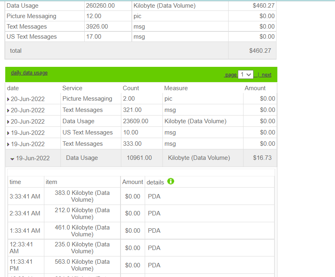The width and height of the screenshot is (335, 277).
Task: Click the $16.73 amount for 19-Jun data usage
Action: (262, 158)
